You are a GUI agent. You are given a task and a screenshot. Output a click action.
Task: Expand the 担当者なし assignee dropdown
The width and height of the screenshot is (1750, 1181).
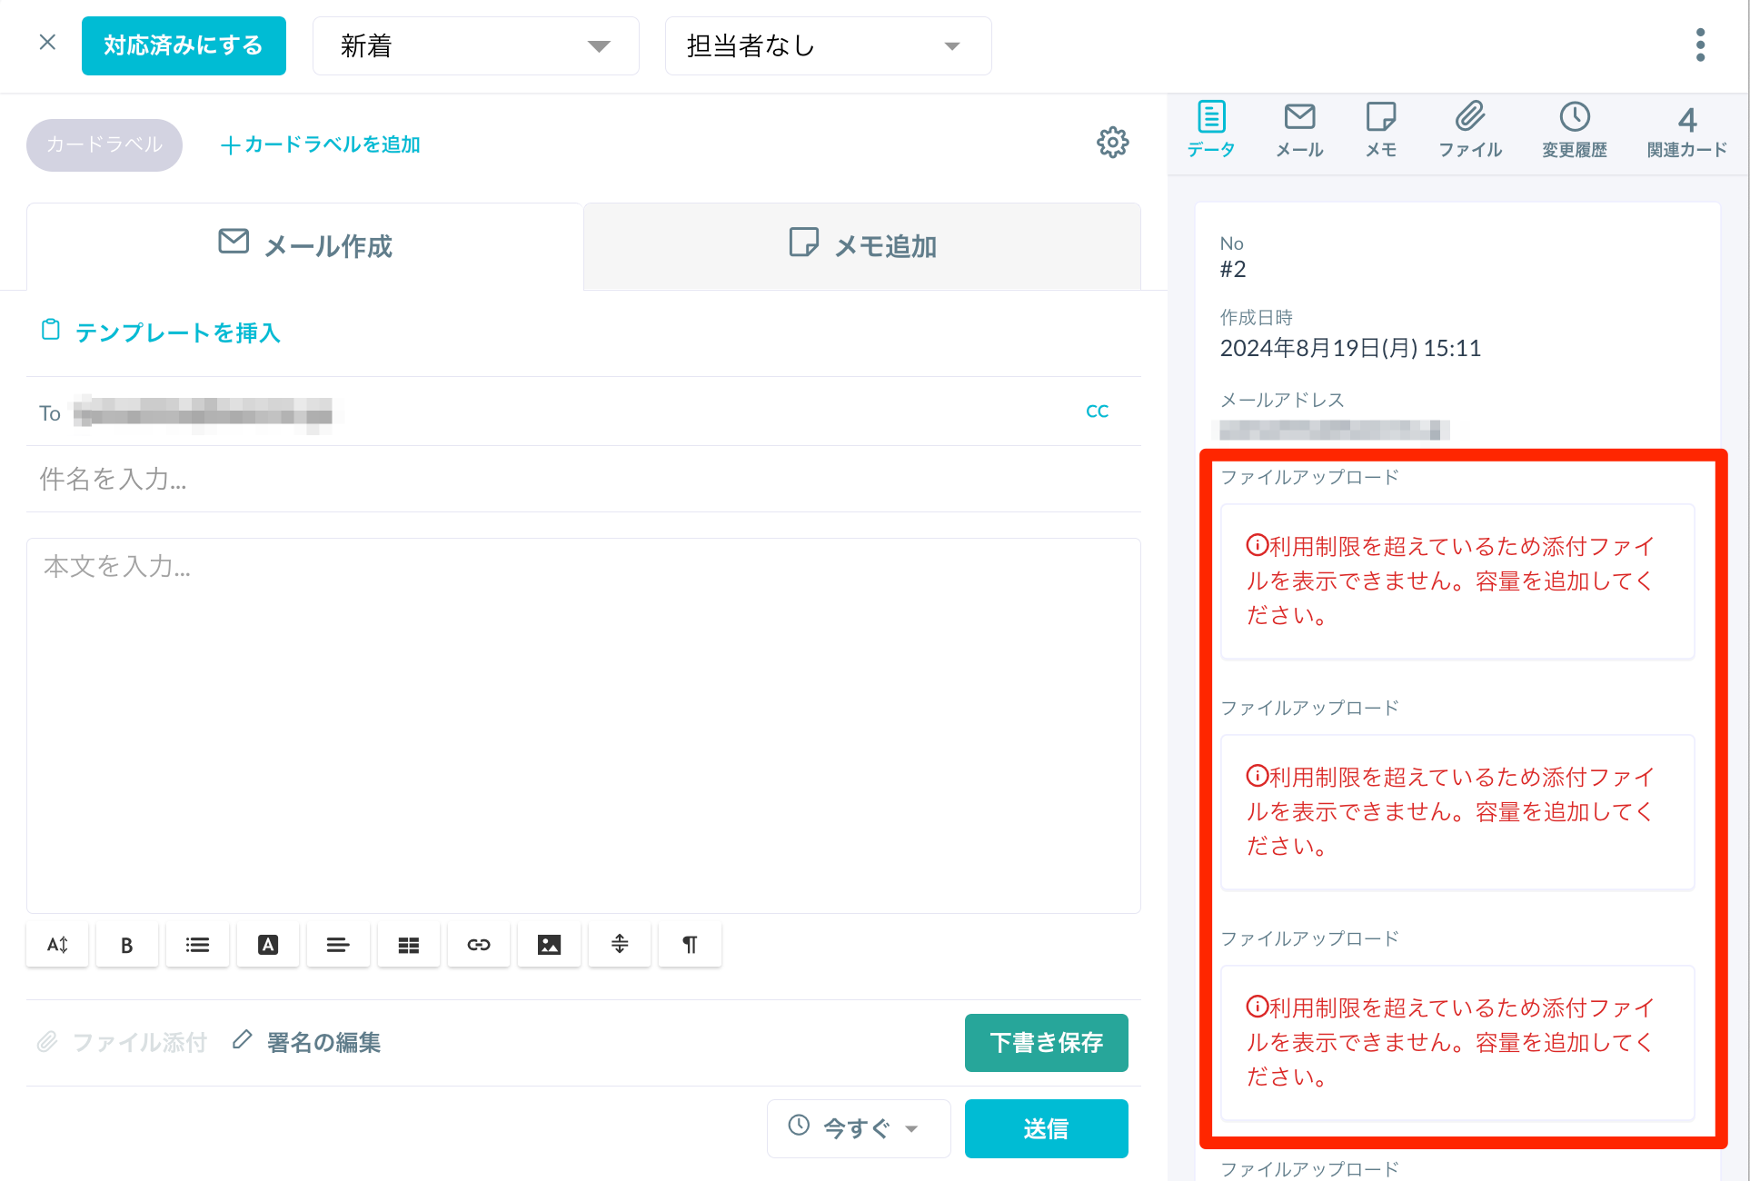pos(828,45)
